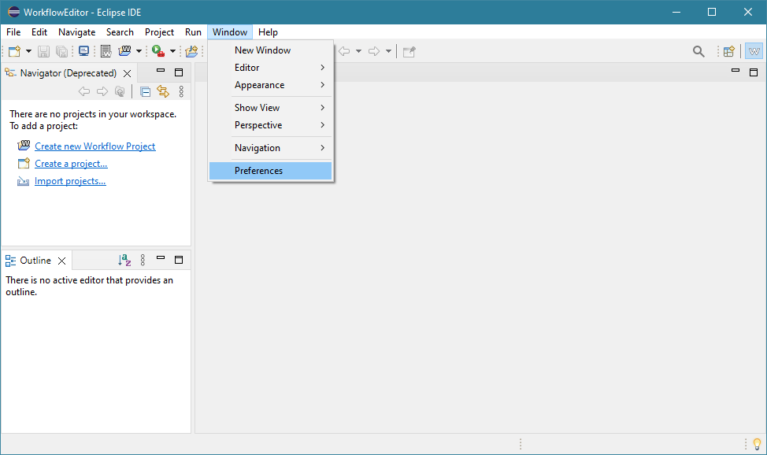This screenshot has height=455, width=767.
Task: Close the Navigator (Deprecated) tab
Action: (127, 73)
